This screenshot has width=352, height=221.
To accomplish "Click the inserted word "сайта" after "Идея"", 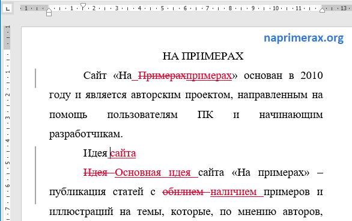I will coord(123,154).
